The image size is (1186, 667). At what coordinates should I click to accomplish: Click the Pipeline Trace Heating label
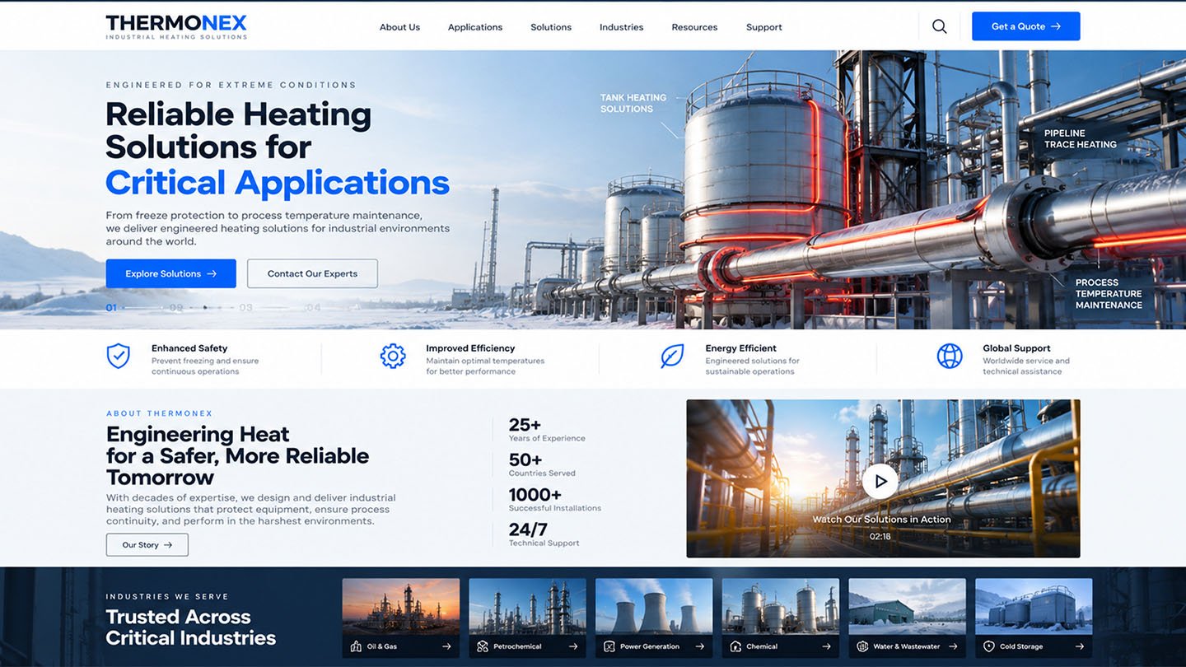(x=1081, y=138)
